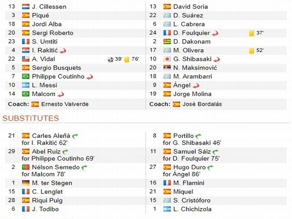Click D. Foulquier's yellow card icon
The image size is (292, 219).
click(x=251, y=33)
